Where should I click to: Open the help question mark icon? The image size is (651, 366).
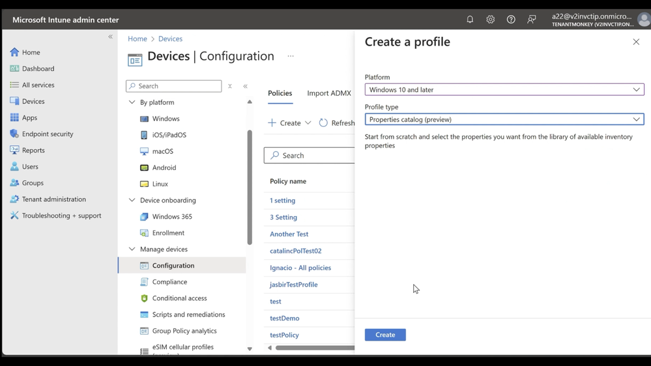511,19
